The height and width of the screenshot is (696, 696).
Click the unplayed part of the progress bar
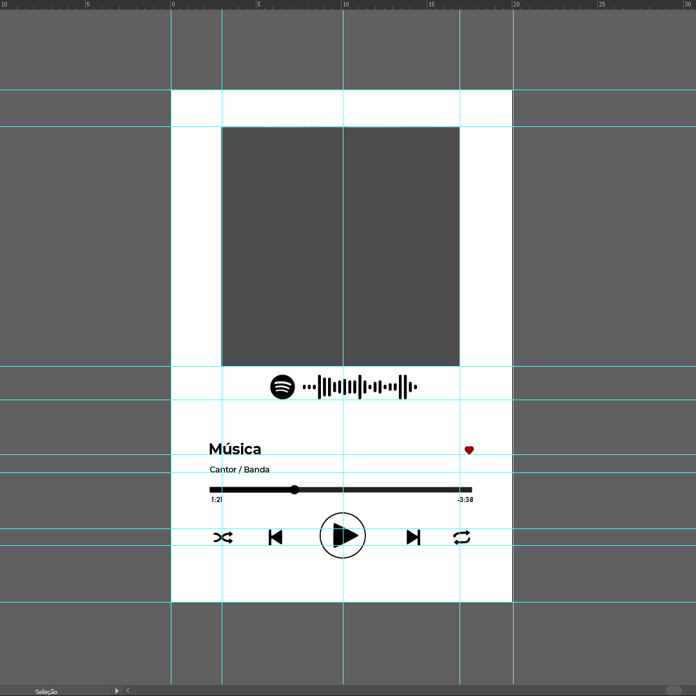pyautogui.click(x=385, y=490)
